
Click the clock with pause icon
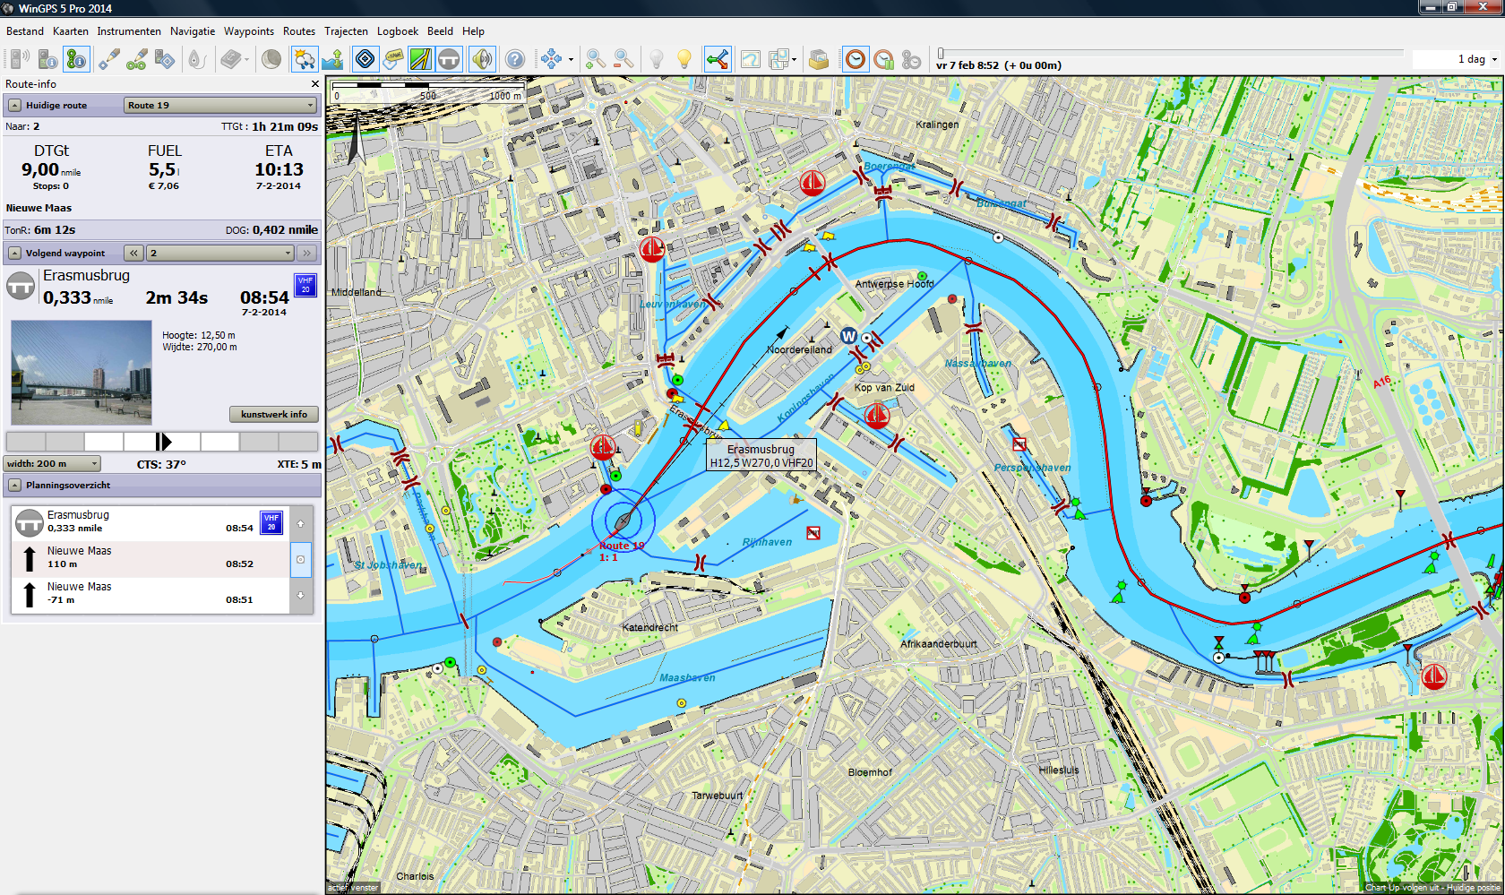884,59
